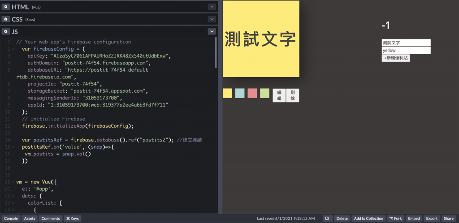
Task: Open the JS panel dropdown arrow
Action: pos(212,31)
